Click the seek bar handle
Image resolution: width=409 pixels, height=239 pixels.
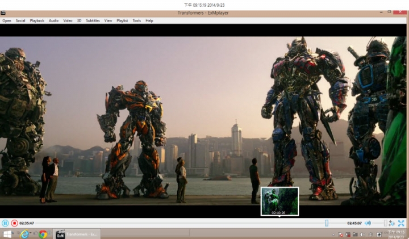pos(327,223)
